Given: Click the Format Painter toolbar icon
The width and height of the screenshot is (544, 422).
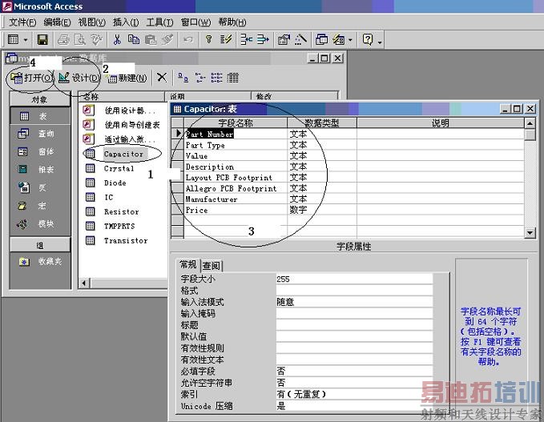Looking at the screenshot, I should tap(167, 39).
